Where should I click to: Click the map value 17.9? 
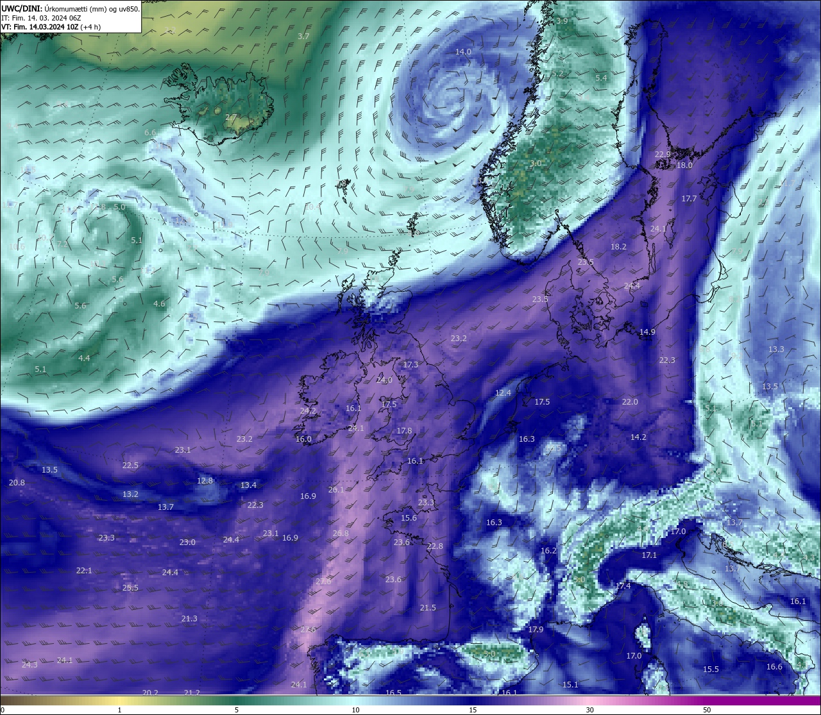pos(536,629)
